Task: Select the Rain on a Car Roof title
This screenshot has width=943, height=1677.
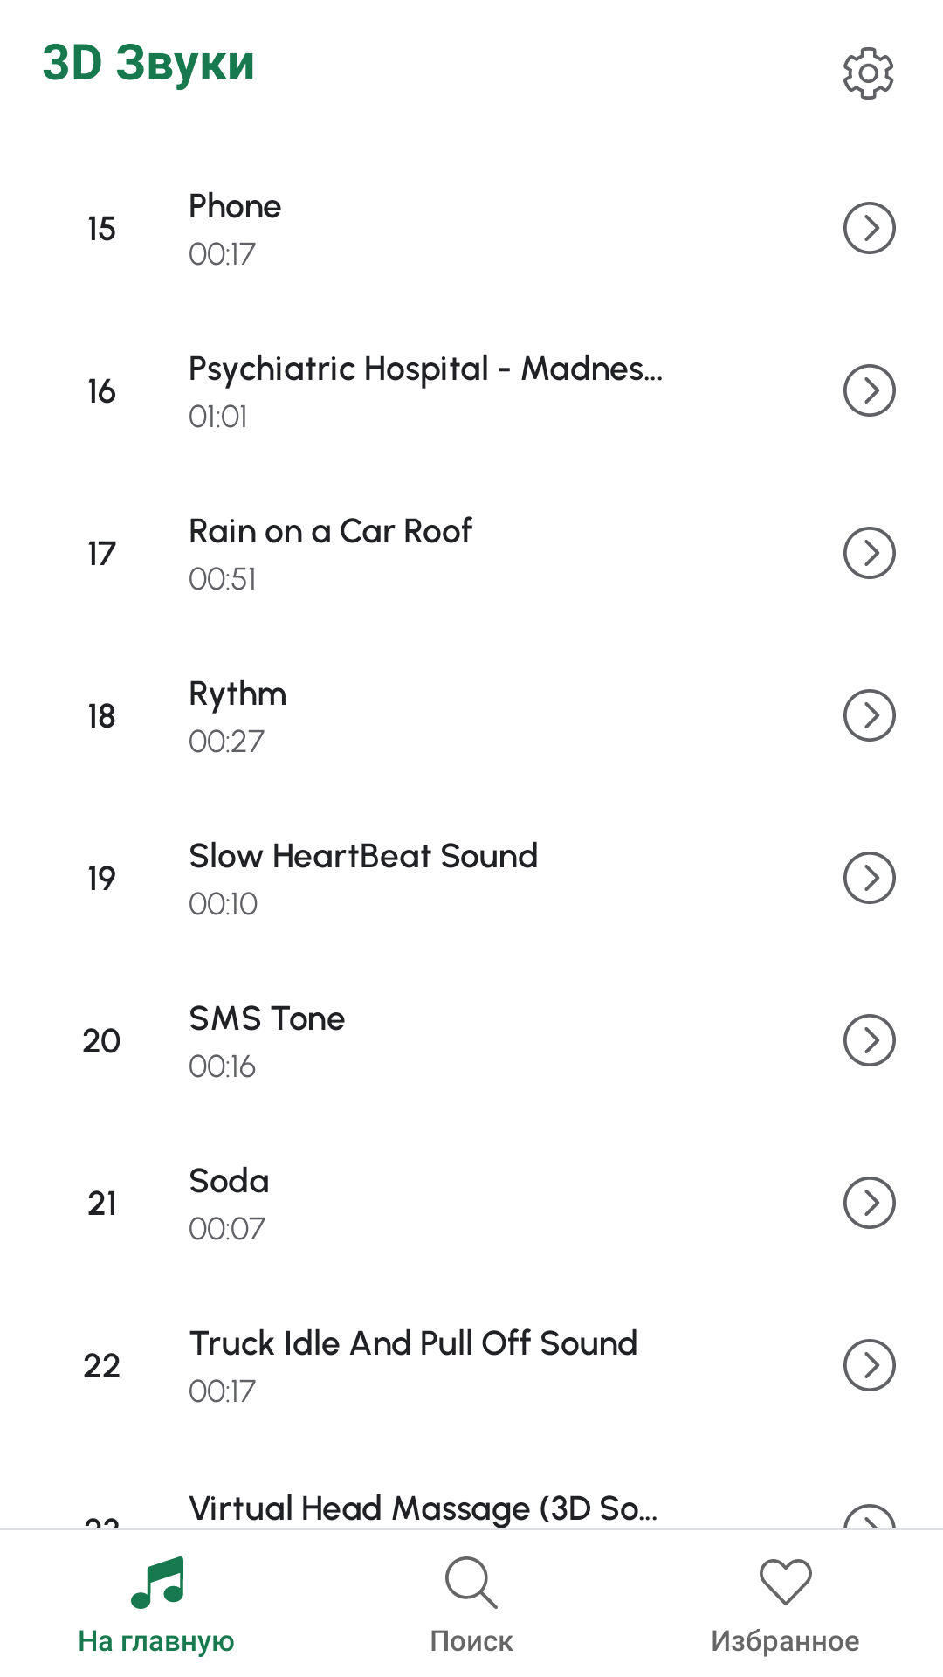Action: point(330,532)
